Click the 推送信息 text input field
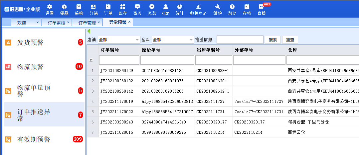Viewport: 359px width, 155px height. coord(240,40)
